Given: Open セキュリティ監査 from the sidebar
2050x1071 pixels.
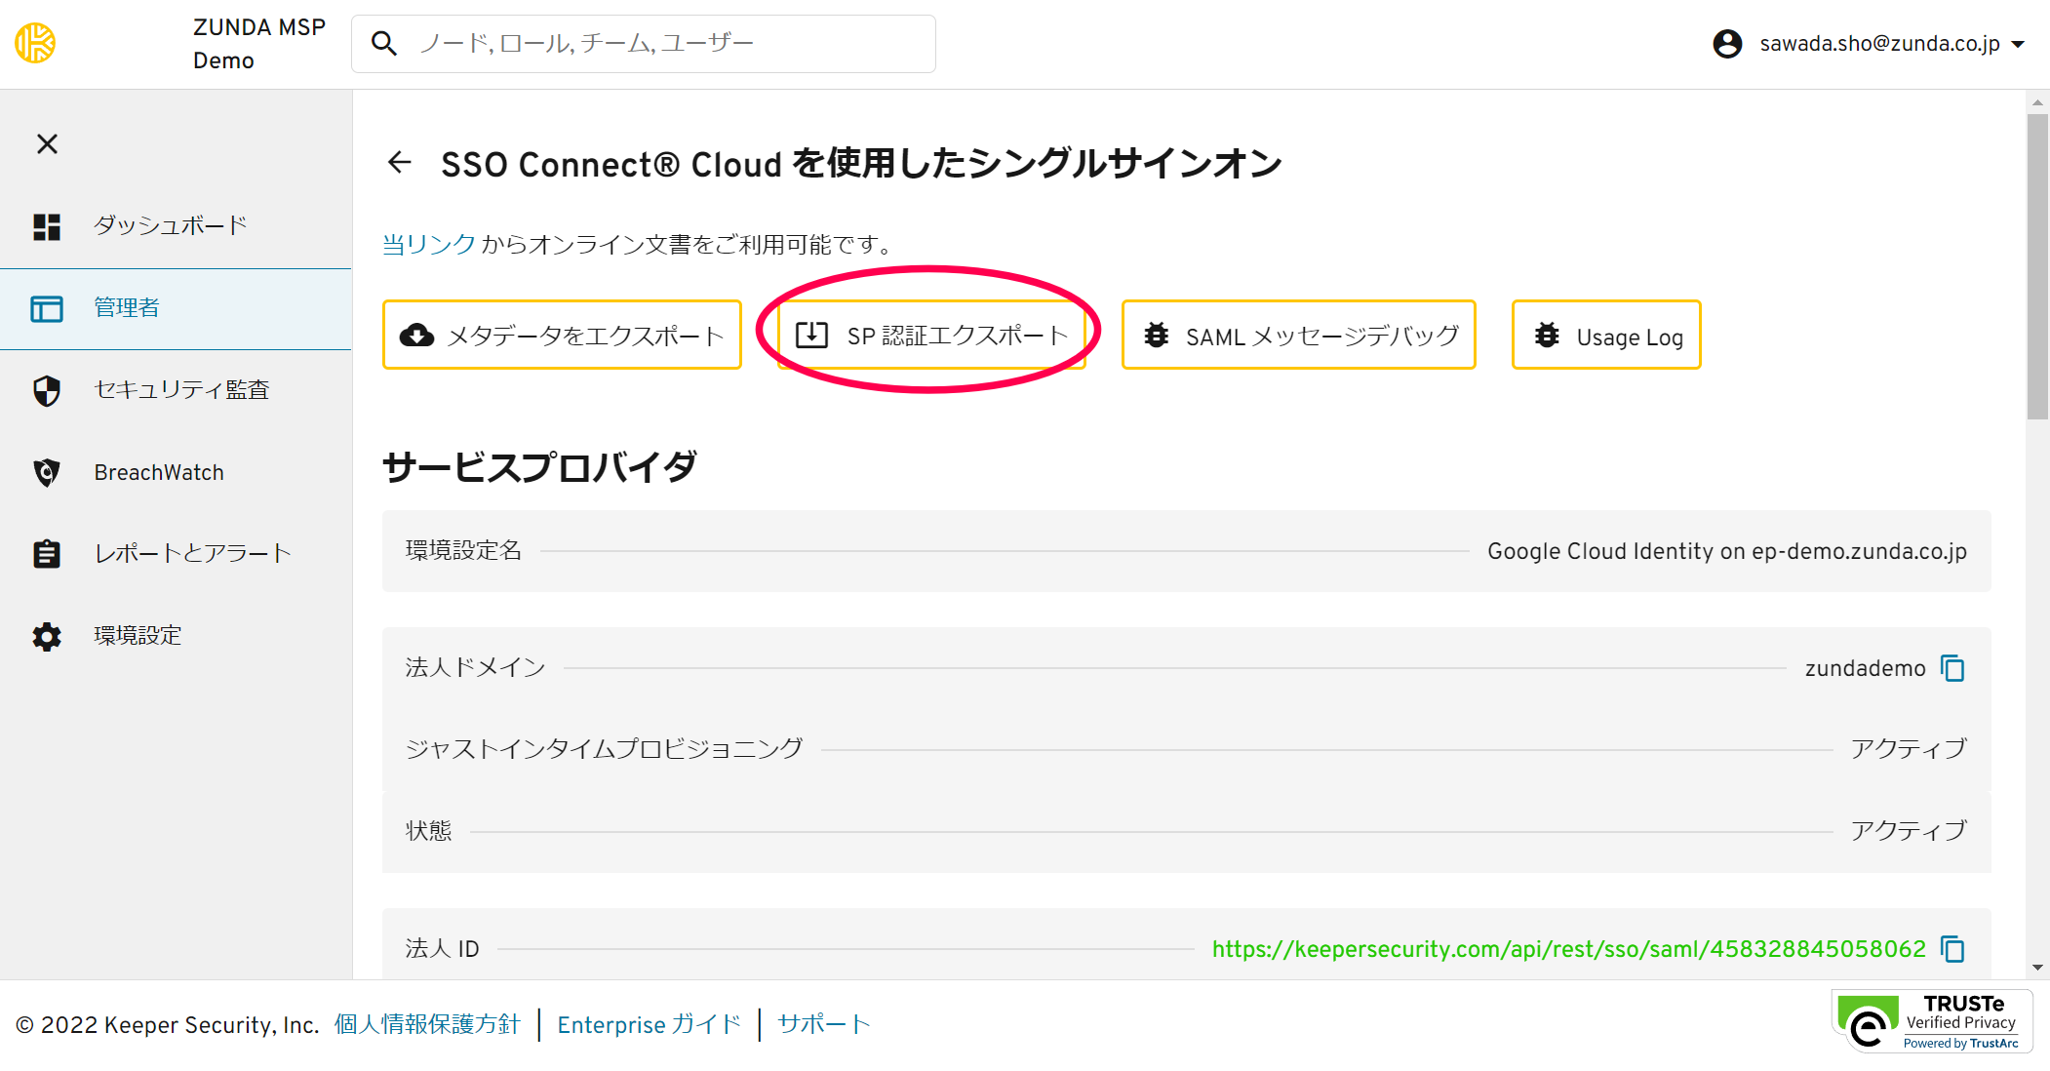Looking at the screenshot, I should pos(181,390).
